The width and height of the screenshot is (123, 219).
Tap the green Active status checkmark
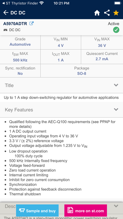pyautogui.click(x=116, y=30)
